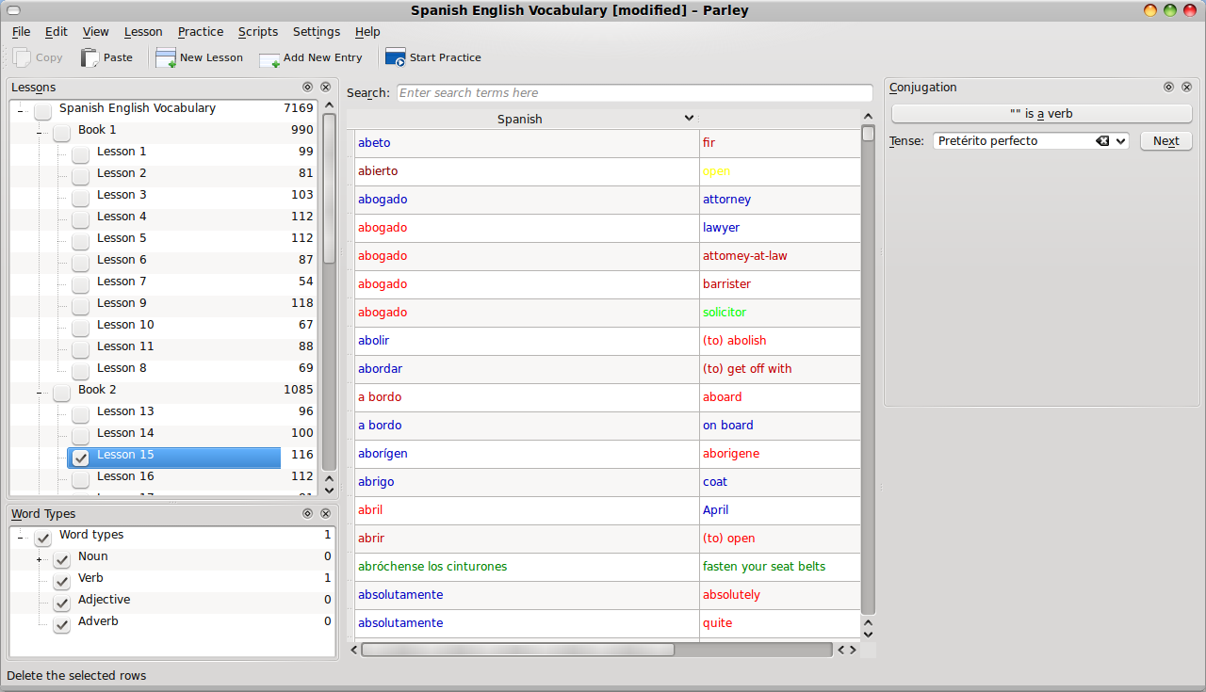
Task: Close the Word Types panel
Action: [x=325, y=513]
